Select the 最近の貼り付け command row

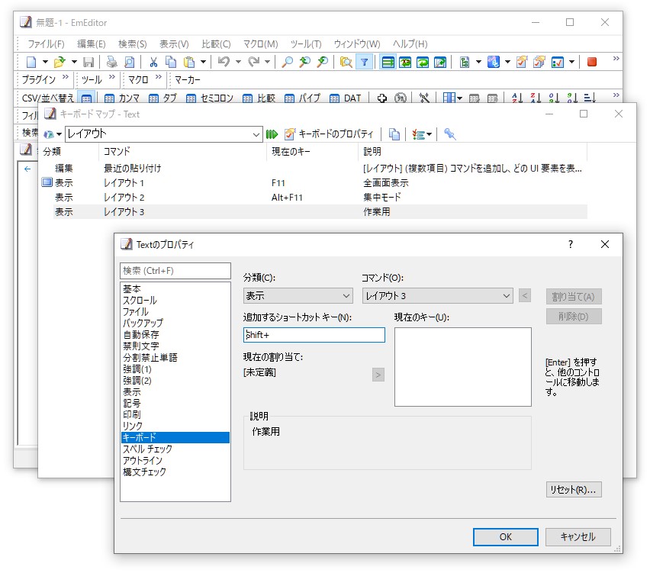click(x=315, y=169)
